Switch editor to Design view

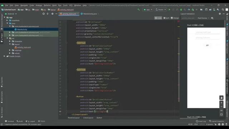pyautogui.click(x=175, y=18)
